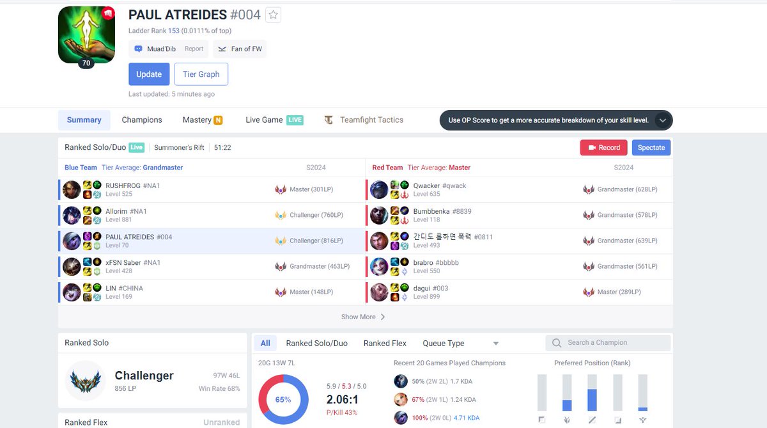The image size is (767, 428).
Task: Click xFSN Saber's champion portrait
Action: click(x=72, y=266)
